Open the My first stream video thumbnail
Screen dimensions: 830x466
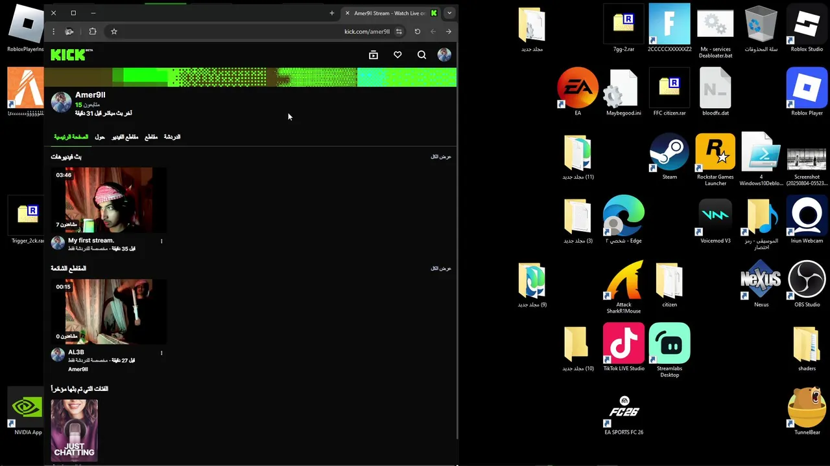(x=109, y=200)
